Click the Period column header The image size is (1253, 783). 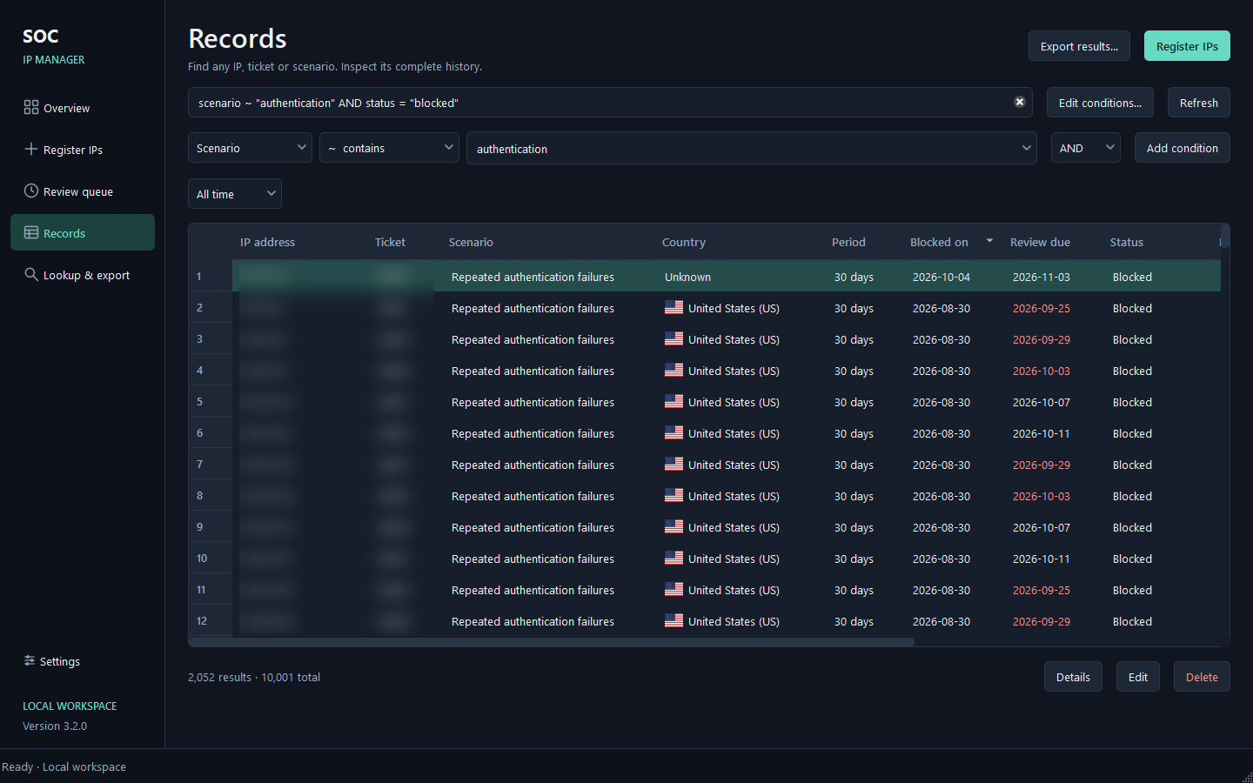point(848,242)
